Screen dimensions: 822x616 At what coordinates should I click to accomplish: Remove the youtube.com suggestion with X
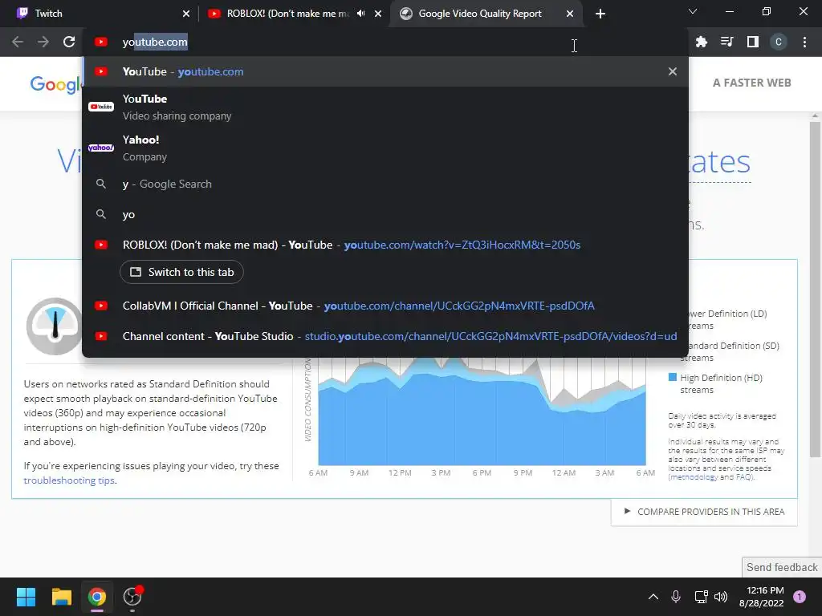pyautogui.click(x=673, y=71)
